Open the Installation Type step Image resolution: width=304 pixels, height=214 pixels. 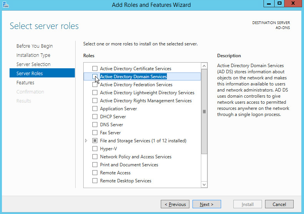33,55
